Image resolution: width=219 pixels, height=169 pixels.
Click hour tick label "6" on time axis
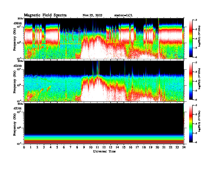point(64,147)
